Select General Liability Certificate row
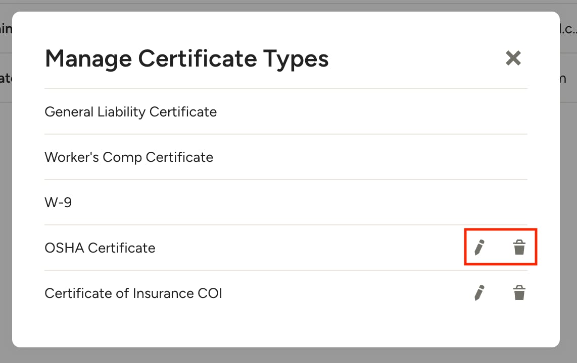 (x=131, y=111)
